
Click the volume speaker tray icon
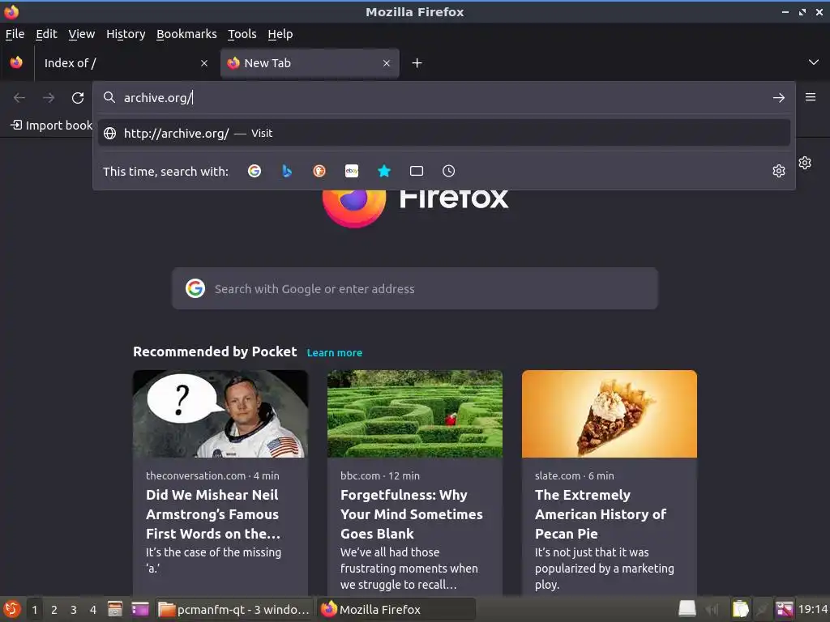pyautogui.click(x=712, y=609)
